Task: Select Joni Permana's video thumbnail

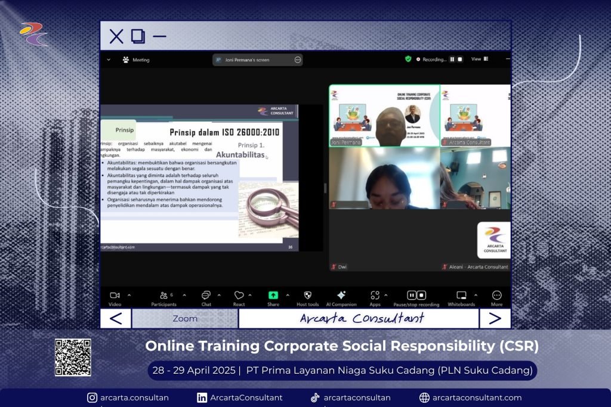Action: point(384,115)
